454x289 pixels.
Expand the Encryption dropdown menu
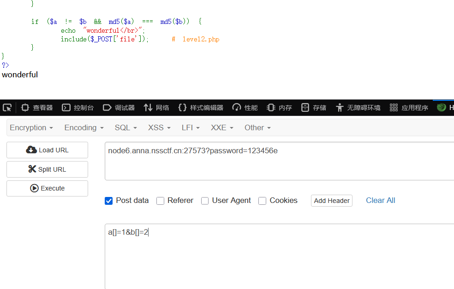[x=31, y=127]
